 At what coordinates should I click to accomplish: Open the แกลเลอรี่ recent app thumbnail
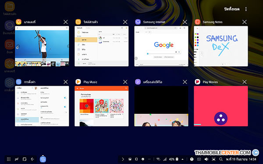(42, 46)
